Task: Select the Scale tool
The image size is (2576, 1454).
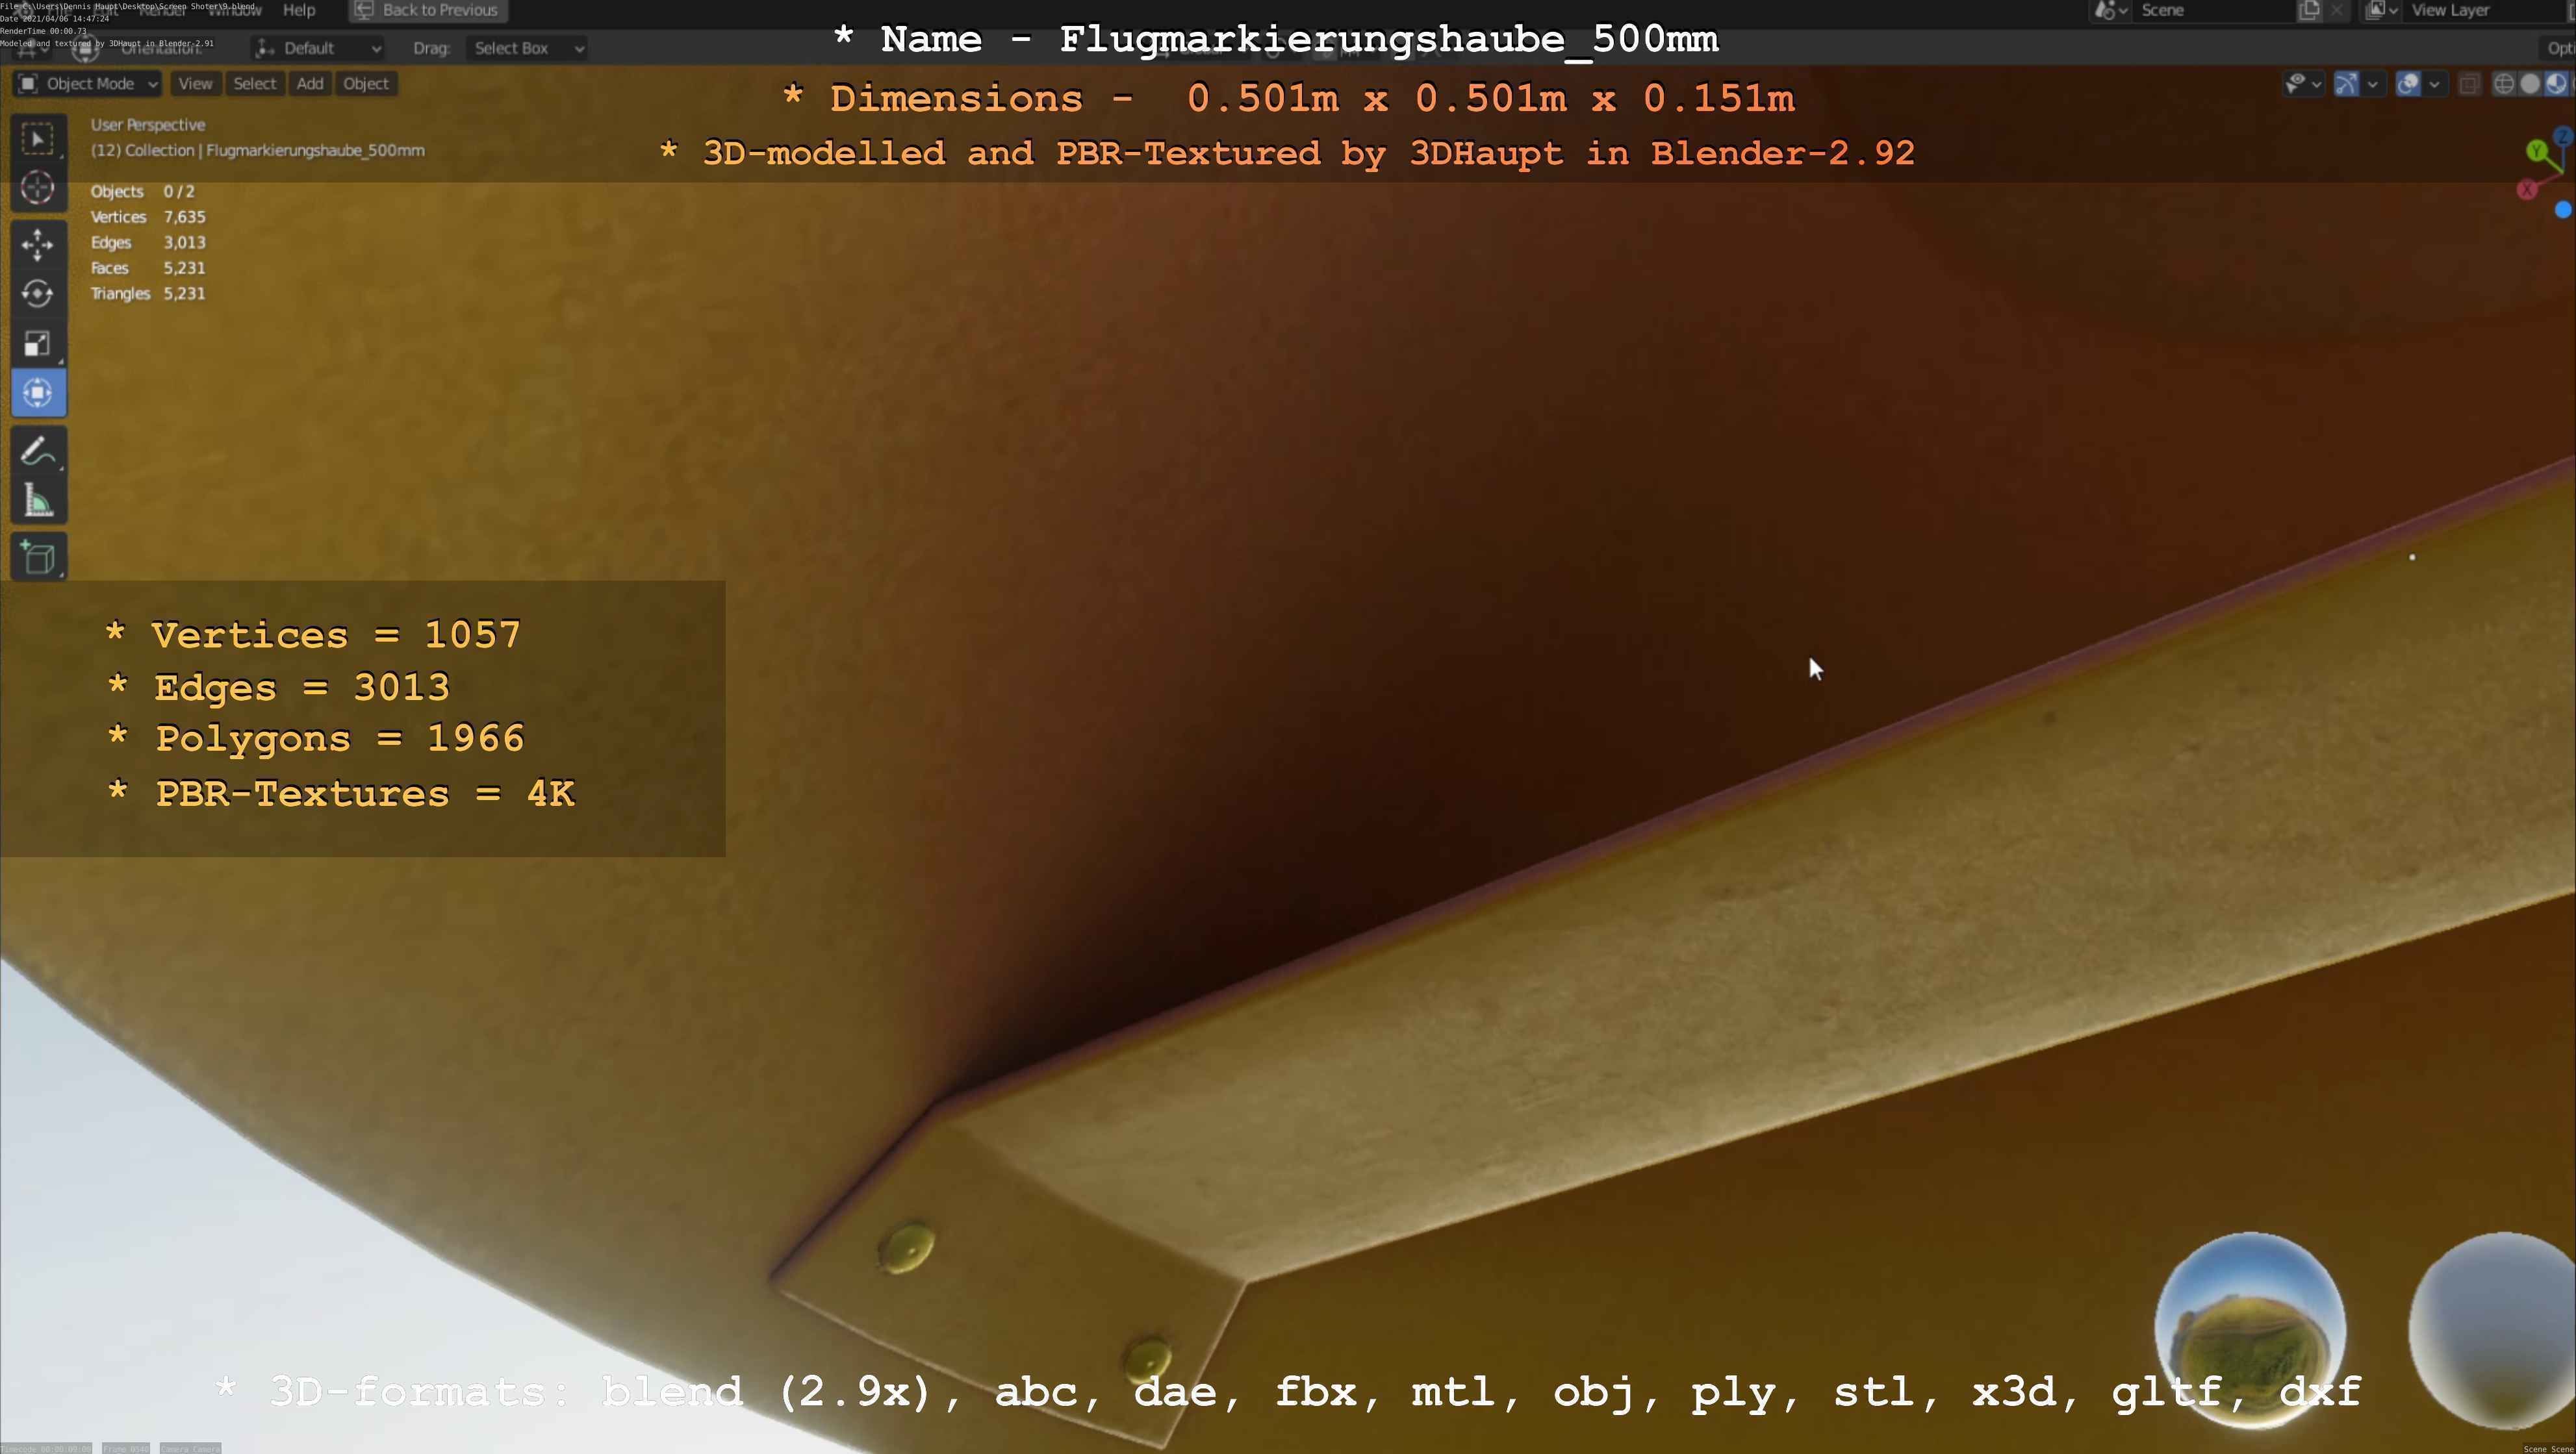Action: tap(38, 344)
